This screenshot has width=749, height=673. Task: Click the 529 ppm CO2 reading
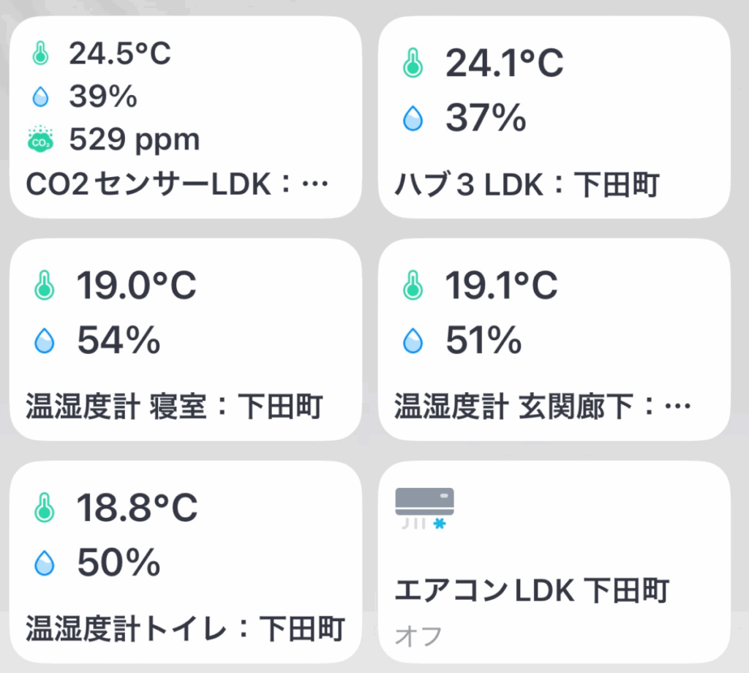click(x=134, y=139)
